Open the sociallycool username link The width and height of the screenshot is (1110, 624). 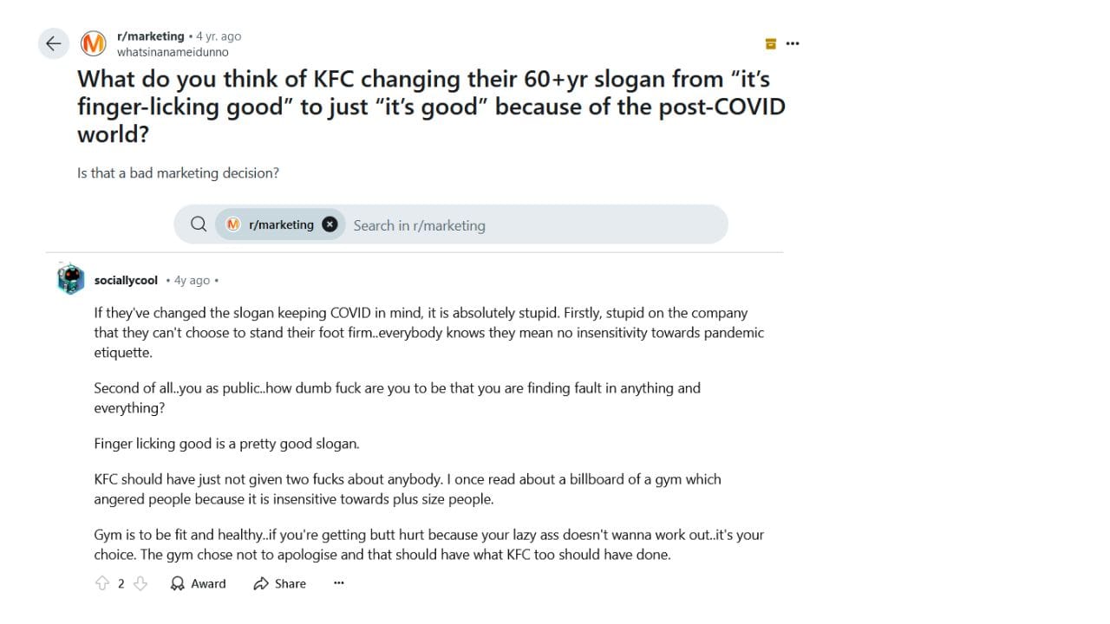[126, 280]
